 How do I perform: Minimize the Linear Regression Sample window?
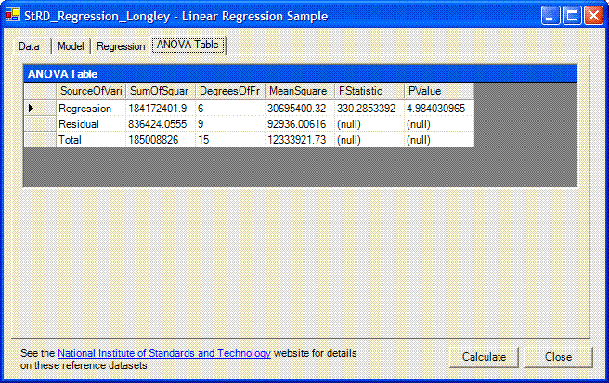[x=551, y=16]
